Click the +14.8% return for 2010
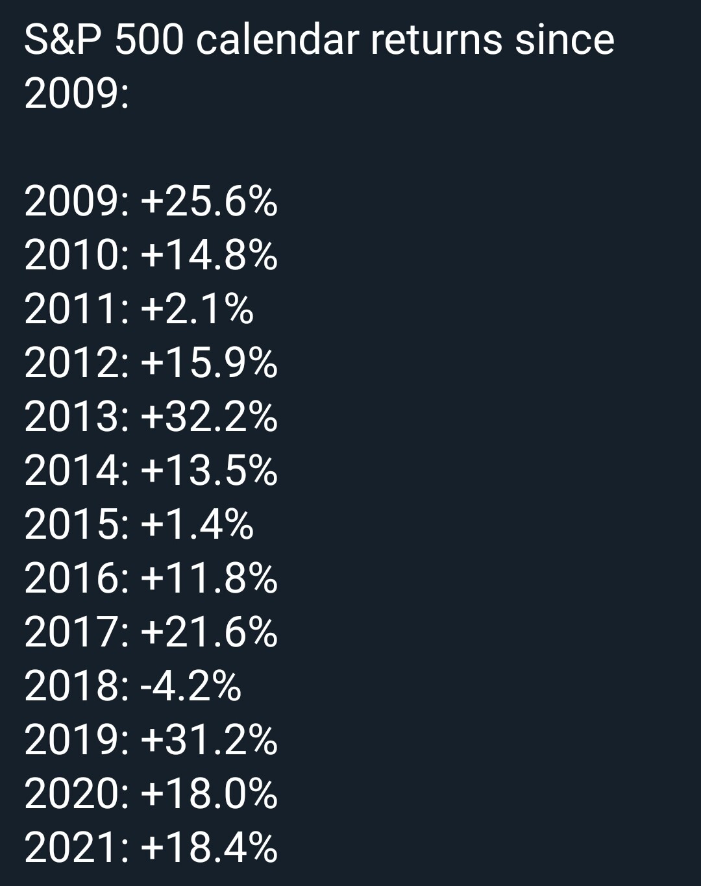Viewport: 701px width, 886px height. [x=209, y=254]
